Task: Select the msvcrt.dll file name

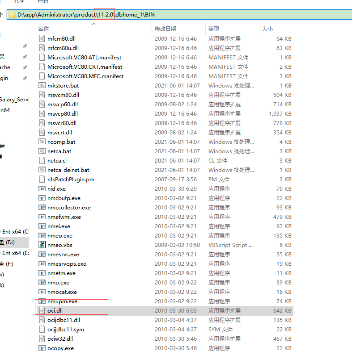Action: point(60,133)
